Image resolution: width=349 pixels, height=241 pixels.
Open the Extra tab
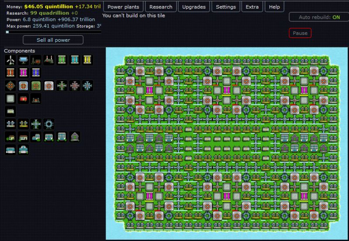tap(252, 7)
